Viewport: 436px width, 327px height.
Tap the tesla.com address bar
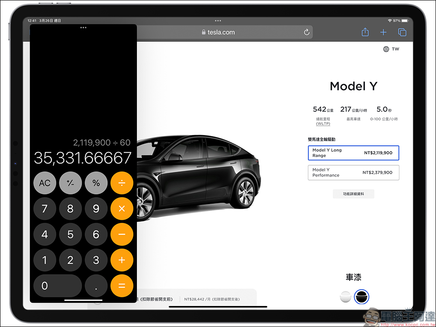[x=218, y=32]
